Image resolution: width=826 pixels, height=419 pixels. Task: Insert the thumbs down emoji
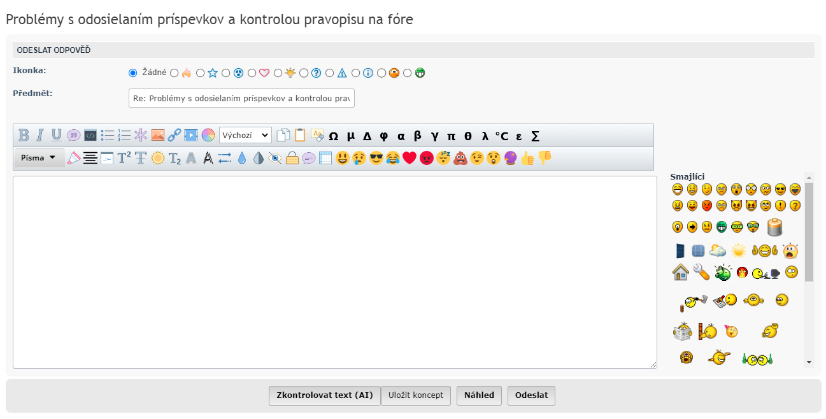pyautogui.click(x=544, y=158)
